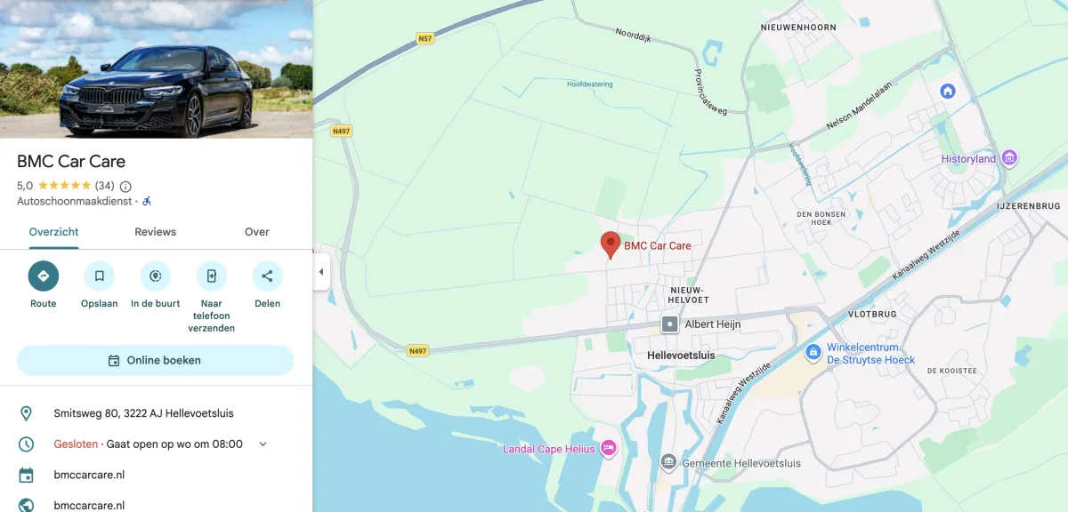Open Albert Heijn store marker on map
Screen dimensions: 1068x512
pos(669,324)
